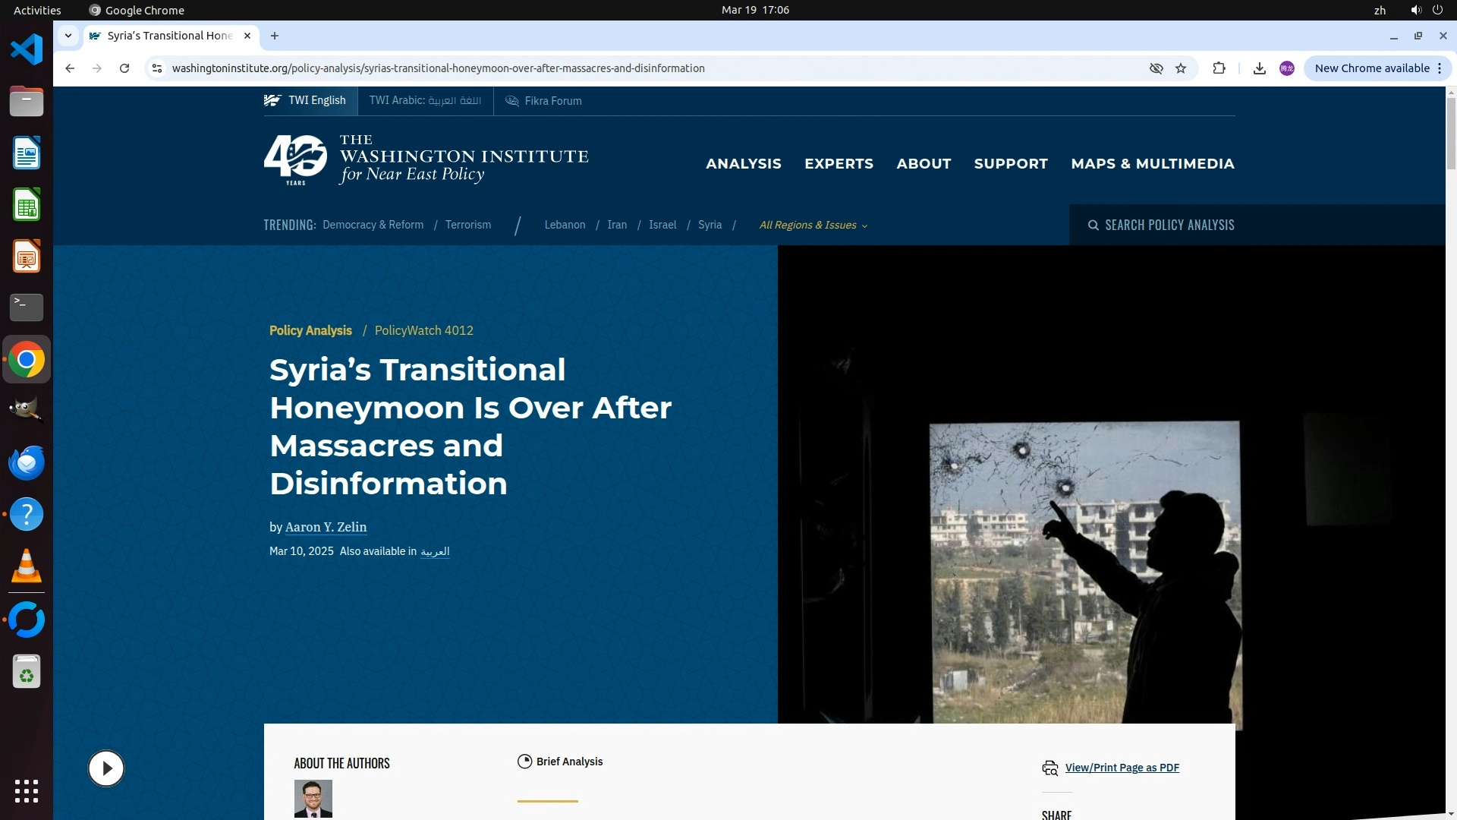
Task: Click the Washington Institute 40 years logo
Action: click(296, 159)
